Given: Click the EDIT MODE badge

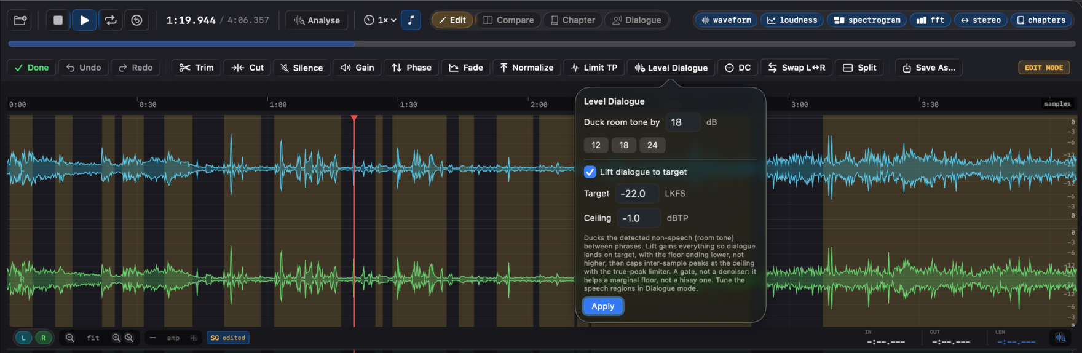Looking at the screenshot, I should [1044, 68].
